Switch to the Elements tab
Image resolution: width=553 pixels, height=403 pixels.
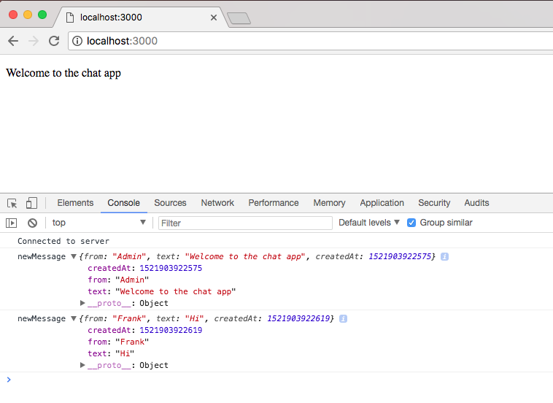pos(75,203)
